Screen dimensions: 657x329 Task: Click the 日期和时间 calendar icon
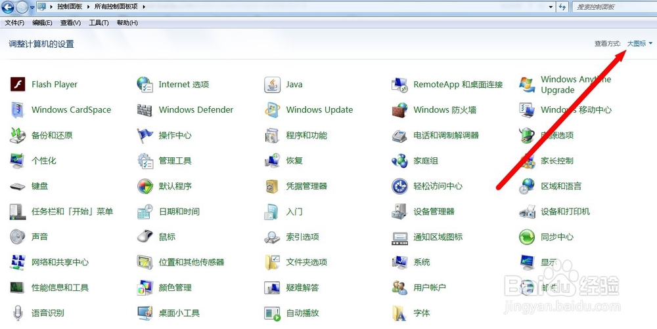click(x=145, y=212)
